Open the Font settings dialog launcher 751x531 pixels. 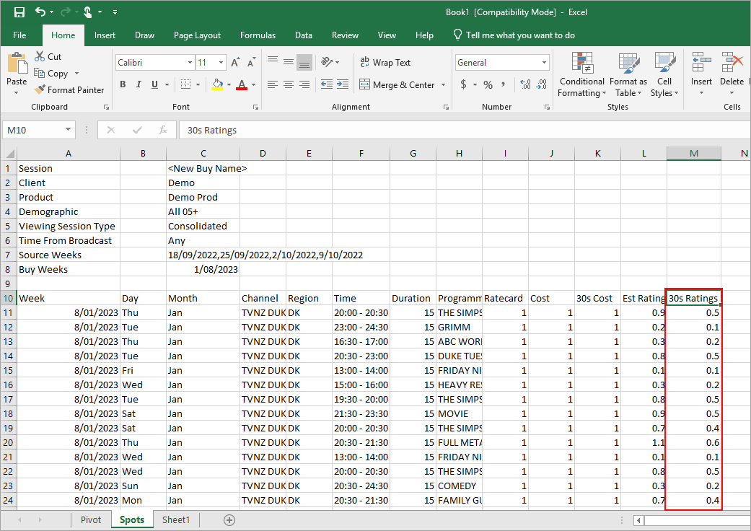click(256, 107)
